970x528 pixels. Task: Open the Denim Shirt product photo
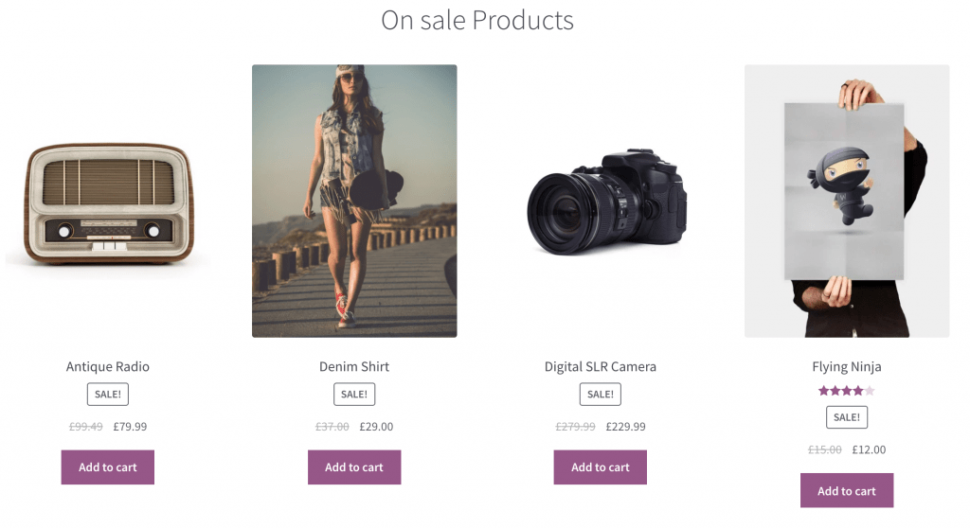[354, 201]
